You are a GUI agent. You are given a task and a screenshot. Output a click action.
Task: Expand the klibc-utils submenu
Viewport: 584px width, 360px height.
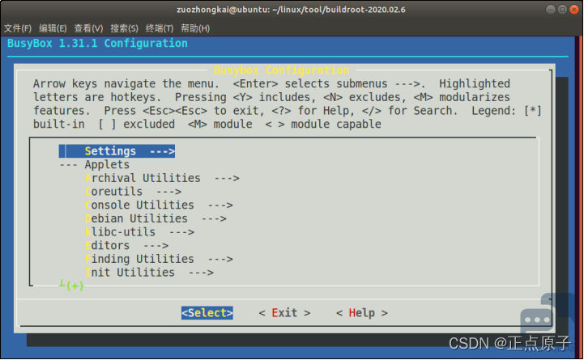(x=139, y=232)
